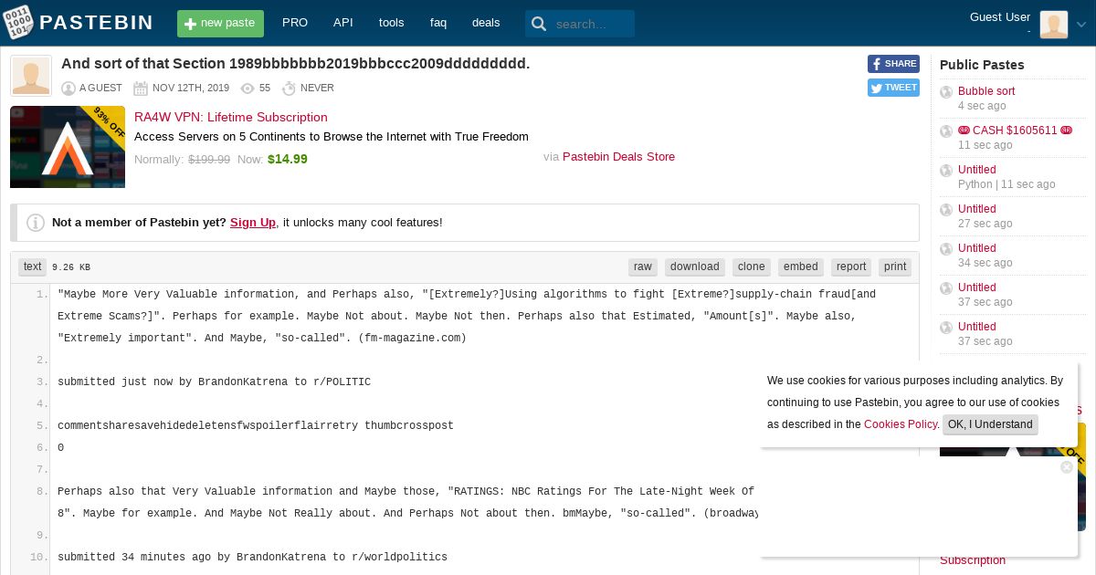Click raw to view raw paste
1096x575 pixels.
(x=643, y=267)
